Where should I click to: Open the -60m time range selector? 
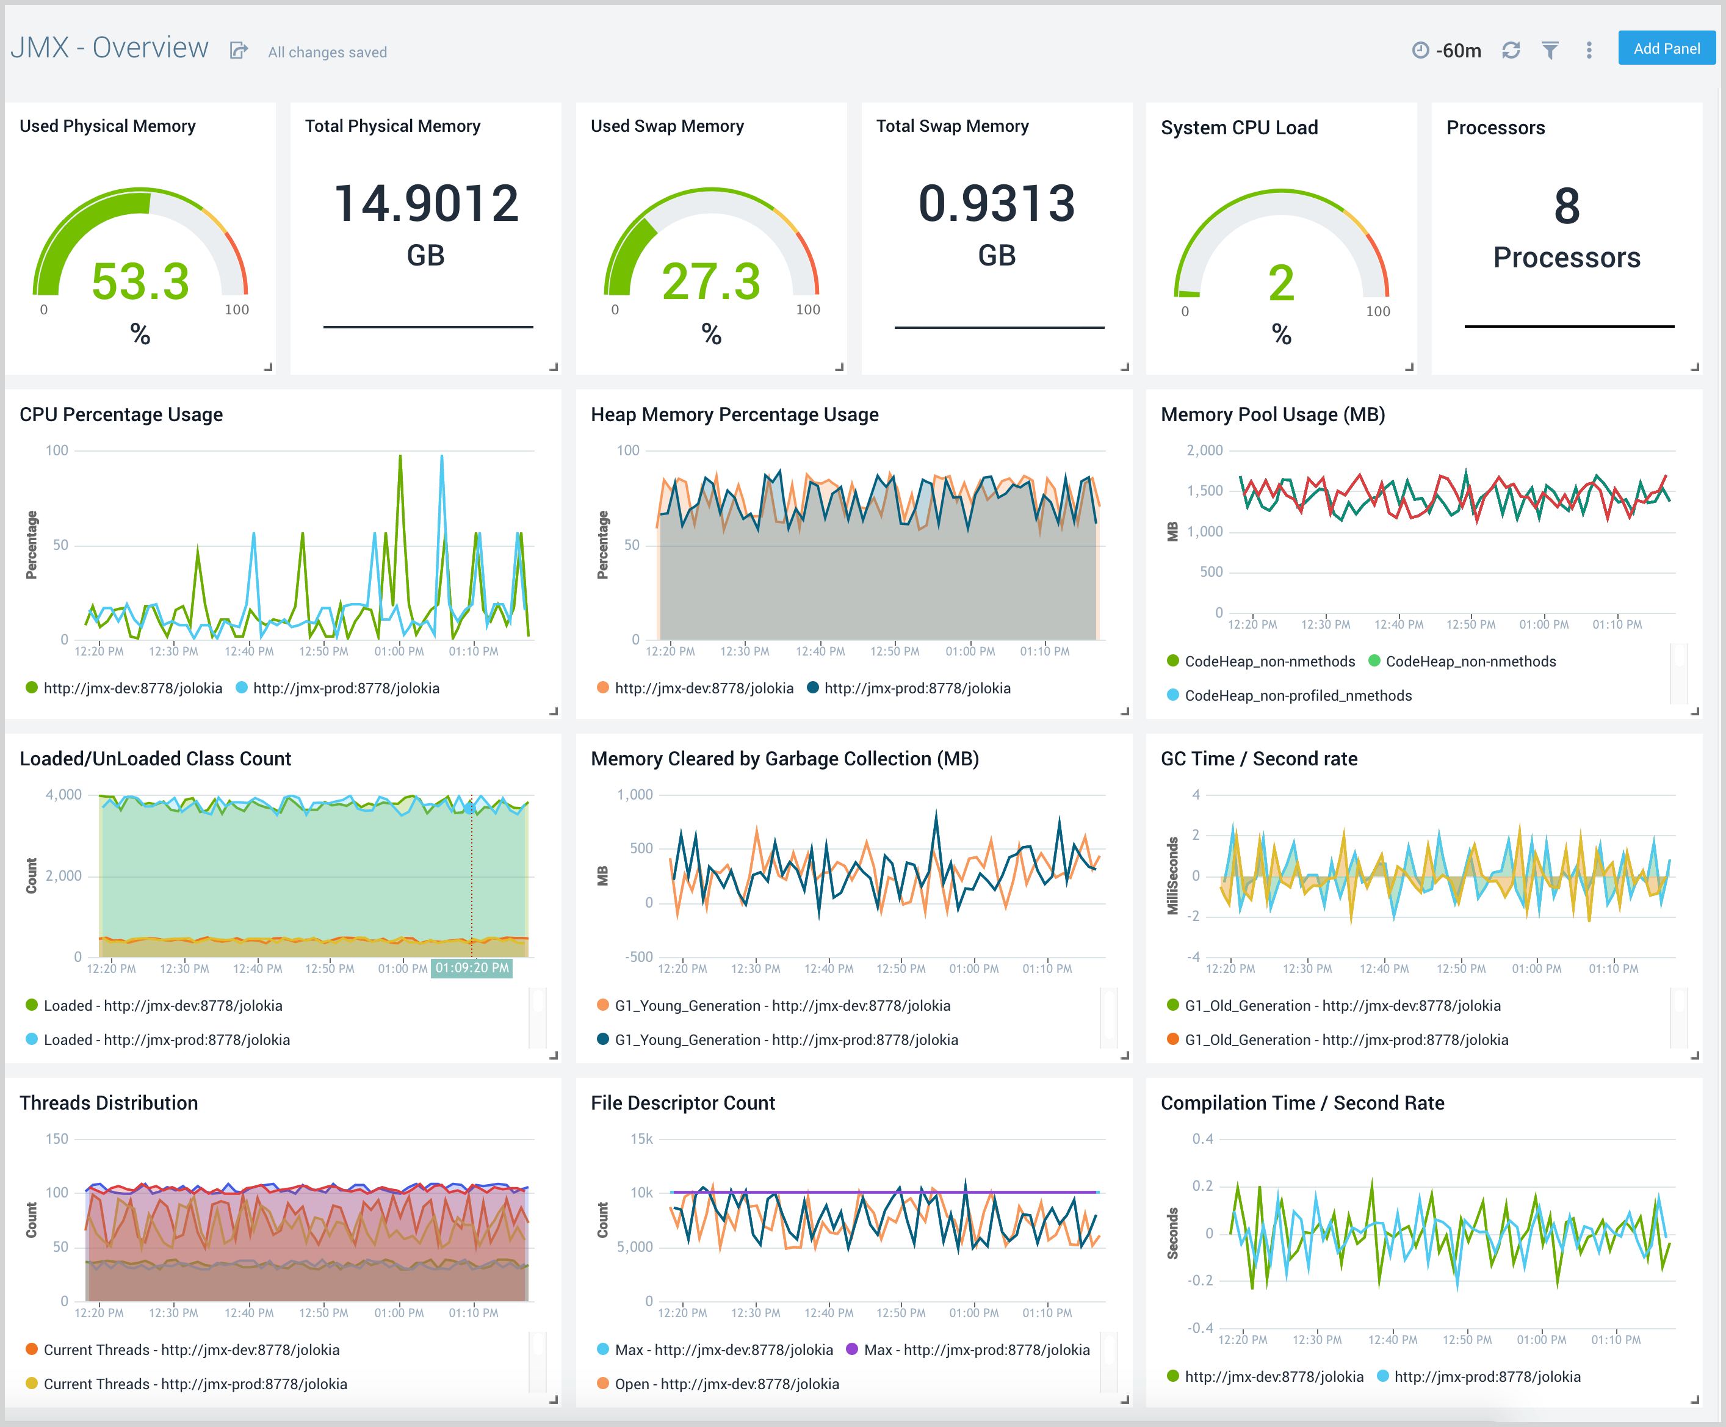[1459, 49]
